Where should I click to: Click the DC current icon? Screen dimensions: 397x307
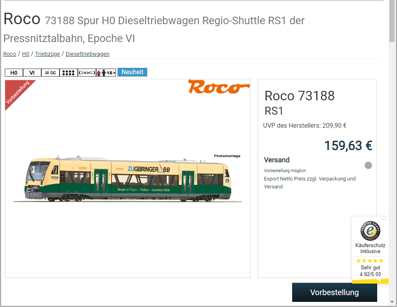pyautogui.click(x=50, y=73)
